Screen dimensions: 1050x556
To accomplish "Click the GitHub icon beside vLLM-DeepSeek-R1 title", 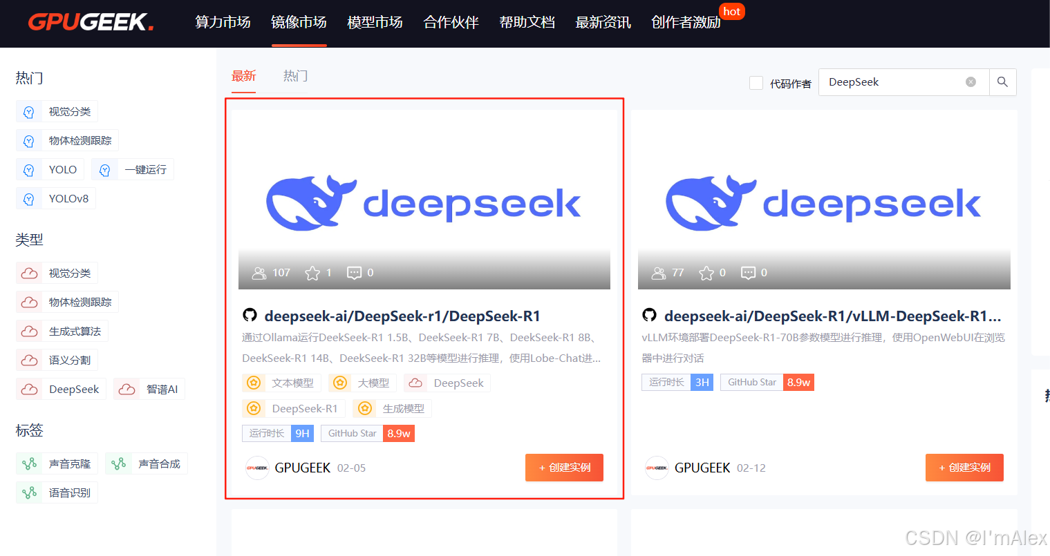I will pos(649,315).
